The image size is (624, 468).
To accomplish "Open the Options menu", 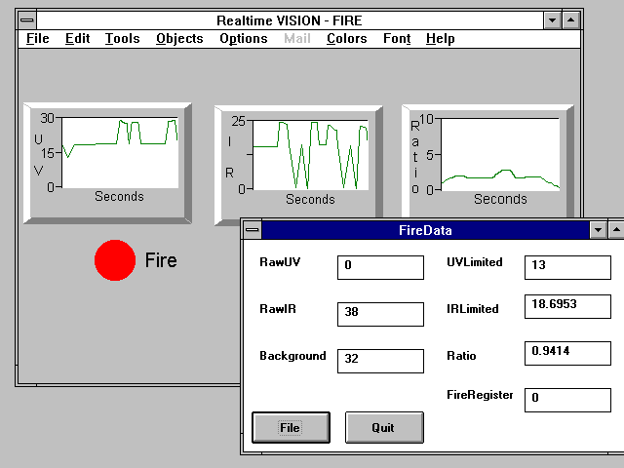I will point(243,39).
